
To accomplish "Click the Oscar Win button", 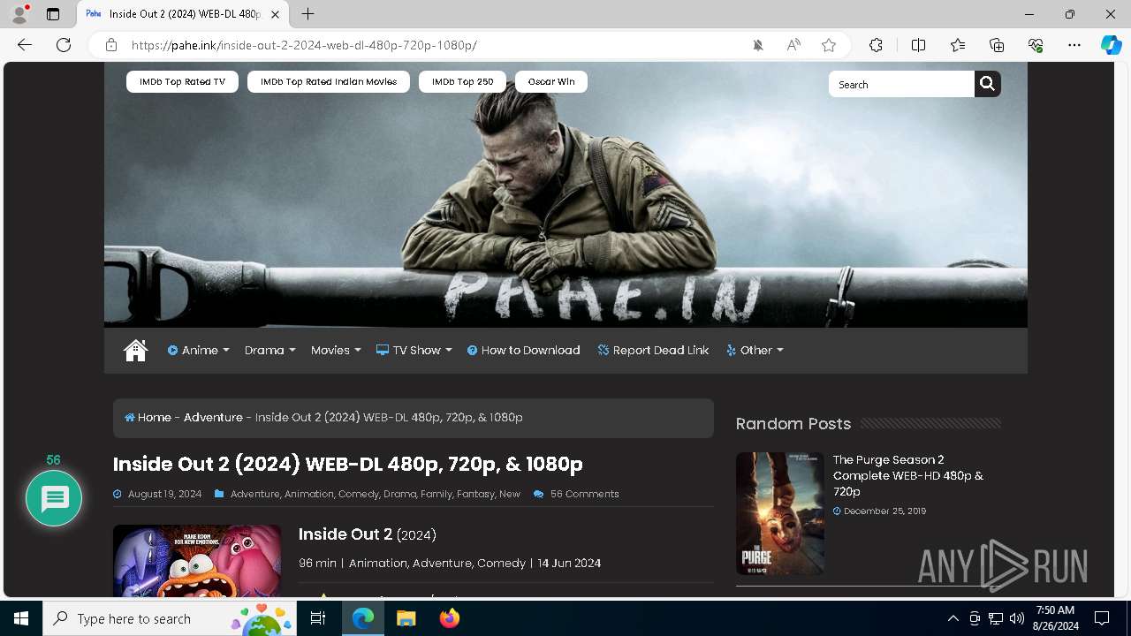I will [x=551, y=81].
